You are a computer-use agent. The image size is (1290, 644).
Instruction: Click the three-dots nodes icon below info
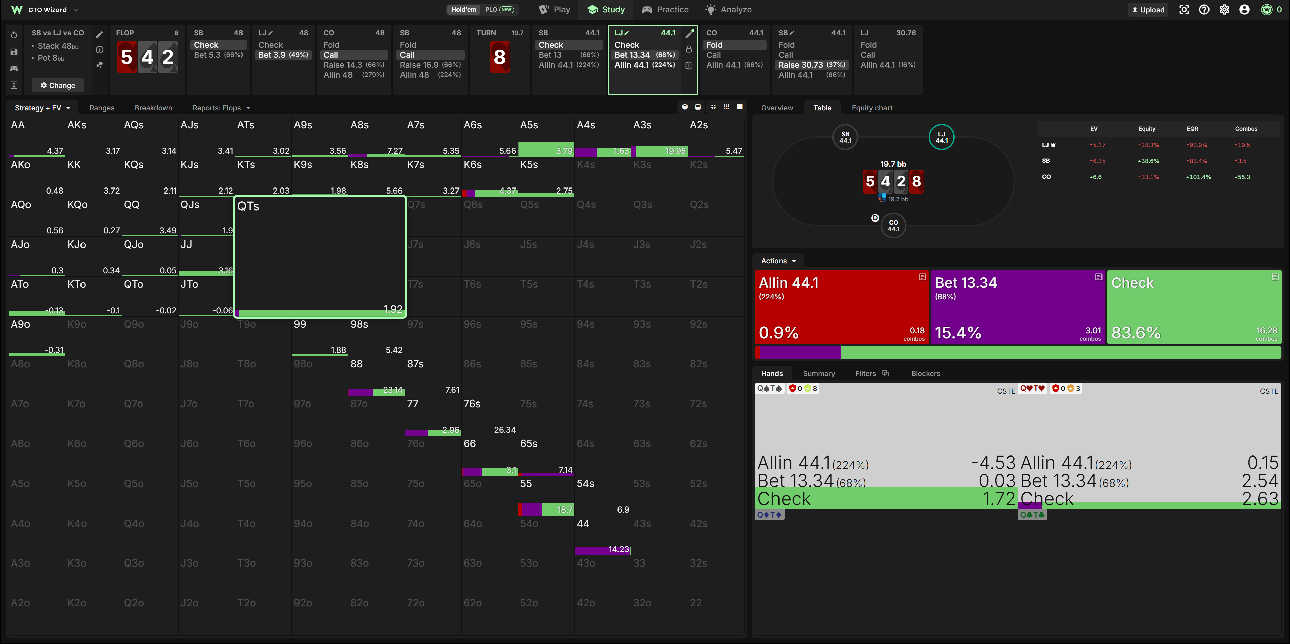click(x=100, y=65)
